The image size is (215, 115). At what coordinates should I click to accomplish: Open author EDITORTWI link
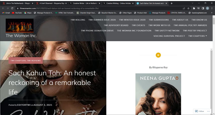(x=24, y=105)
